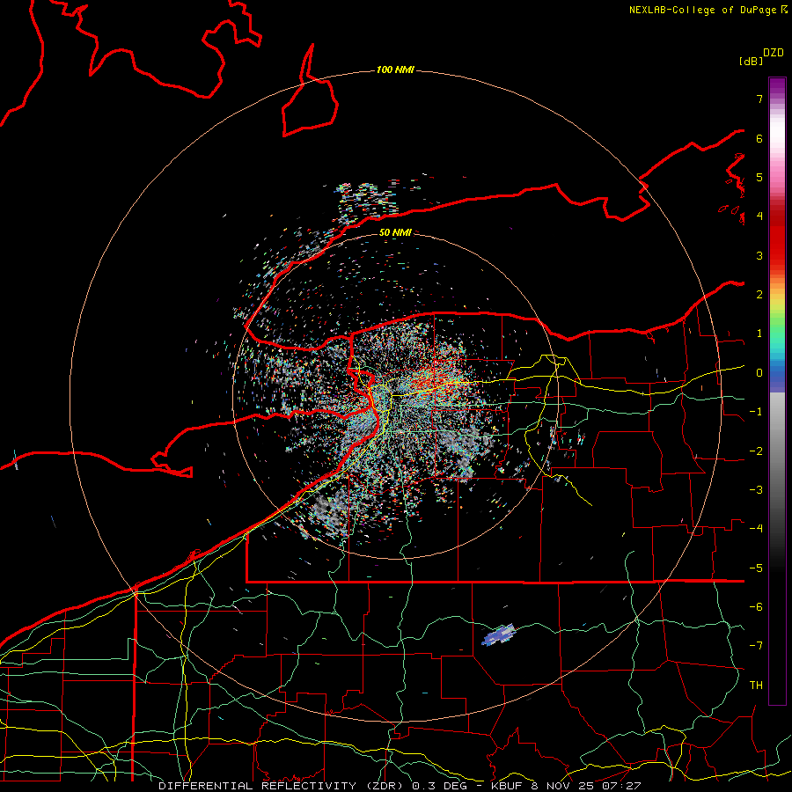Click the 7 dB scale value
Screen dimensions: 792x792
[x=759, y=99]
